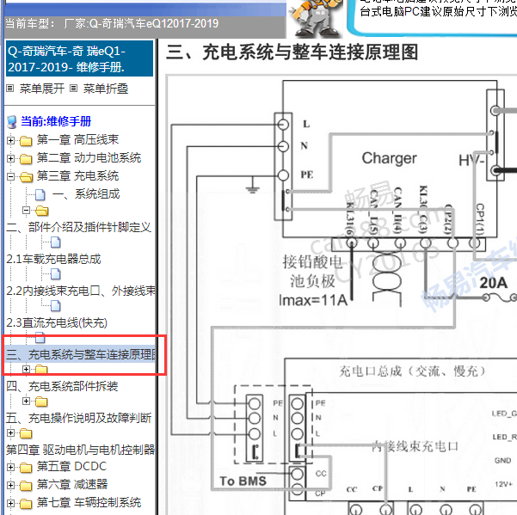Expand the 第七章 车辆控制系统 node
The image size is (517, 515).
coord(10,504)
